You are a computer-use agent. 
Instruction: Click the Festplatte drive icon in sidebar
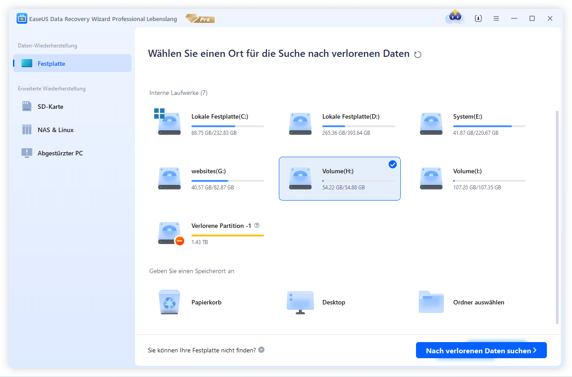pyautogui.click(x=27, y=63)
